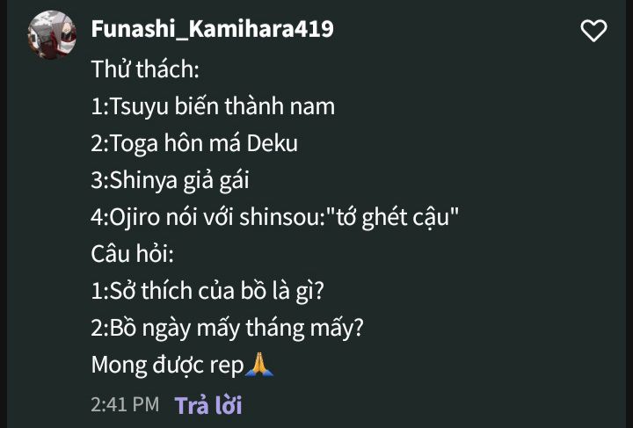Click the text "Mong được rep"
This screenshot has height=428, width=633.
click(168, 365)
